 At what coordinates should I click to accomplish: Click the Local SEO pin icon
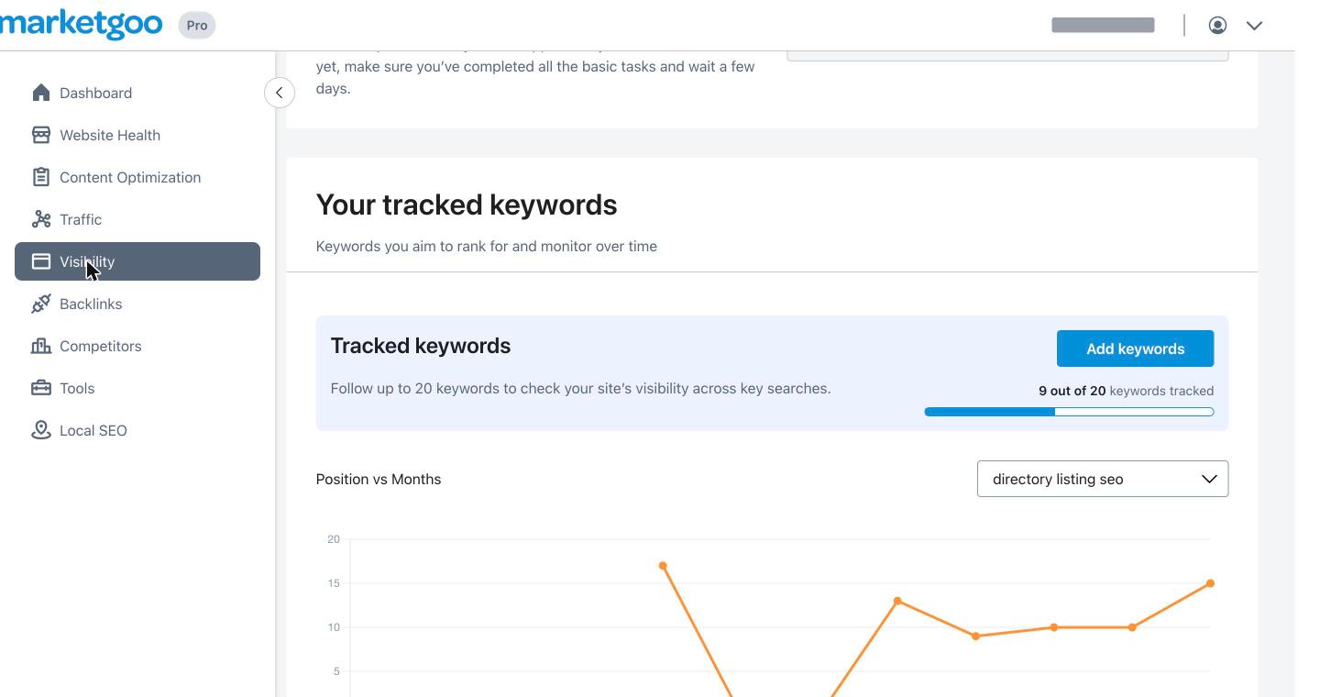click(x=41, y=430)
